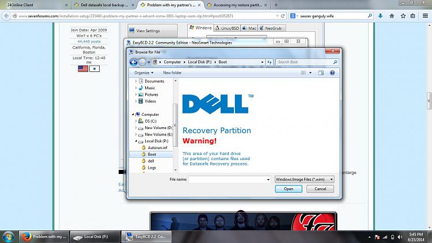
Task: Select New Volume (E:) drive
Action: click(158, 134)
